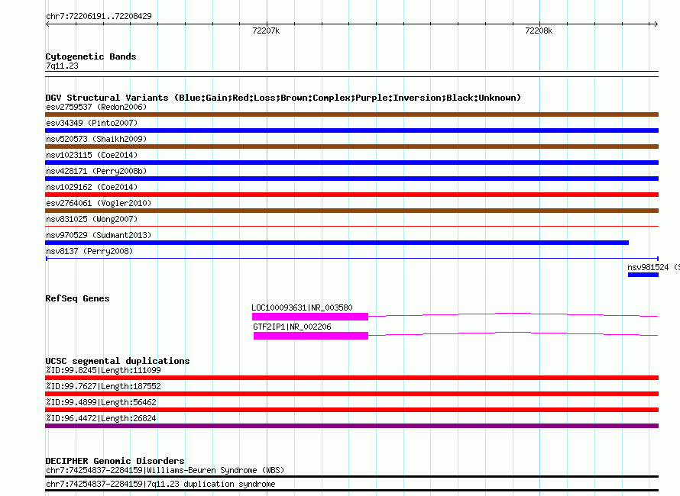Open the UCSC segmental duplications track title
680x496 pixels.
[x=118, y=361]
